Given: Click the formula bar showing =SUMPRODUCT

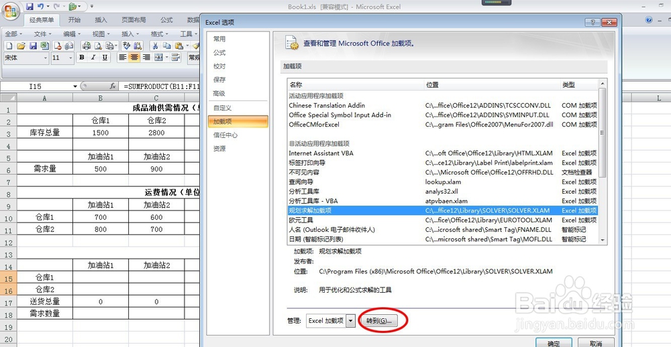Looking at the screenshot, I should tap(162, 86).
